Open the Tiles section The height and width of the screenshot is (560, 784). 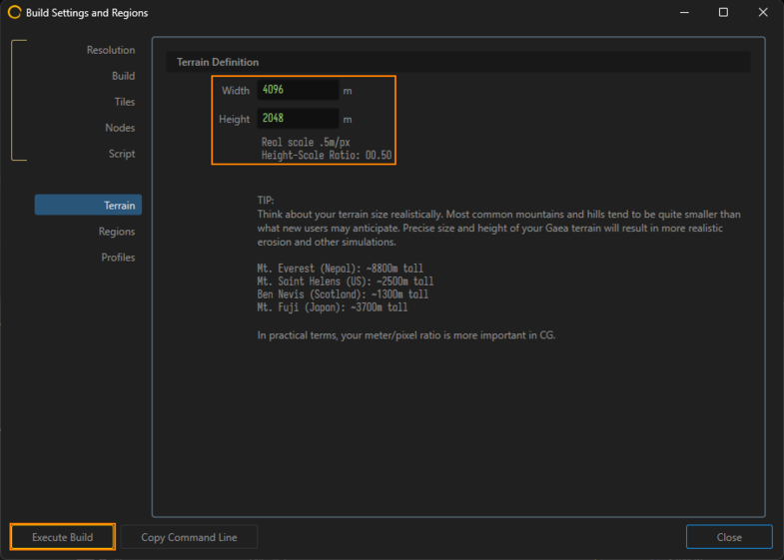(x=125, y=102)
